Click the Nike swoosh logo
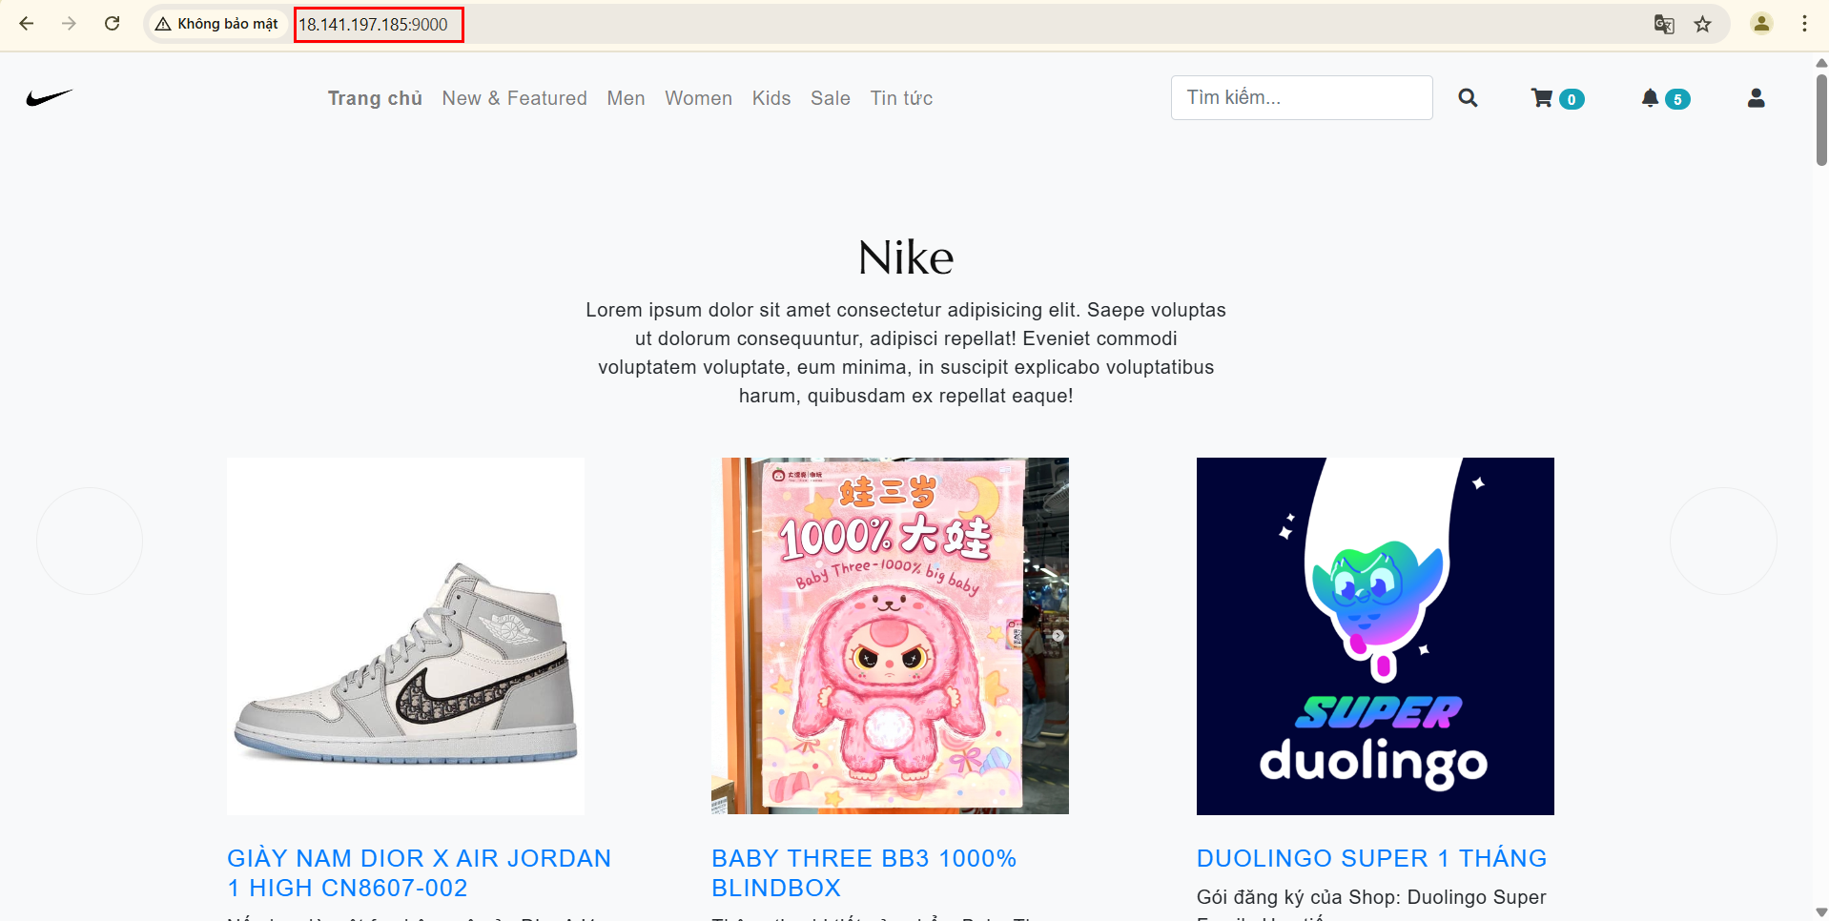The image size is (1829, 921). (50, 97)
